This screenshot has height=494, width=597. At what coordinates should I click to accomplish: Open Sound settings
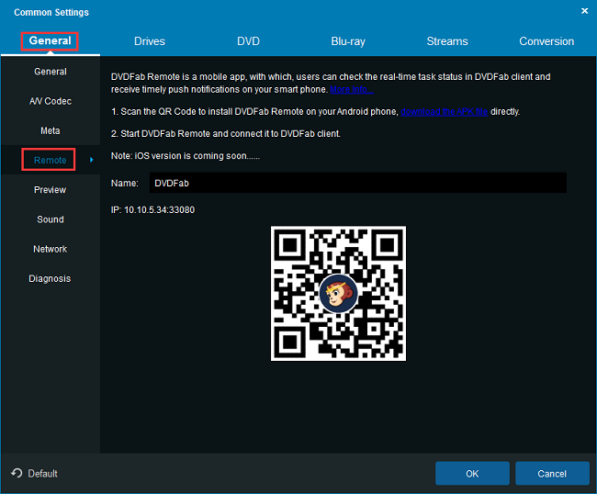[x=51, y=219]
